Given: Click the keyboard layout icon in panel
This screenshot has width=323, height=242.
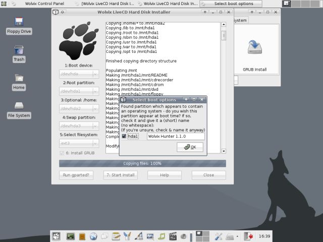Looking at the screenshot, I should [x=230, y=236].
